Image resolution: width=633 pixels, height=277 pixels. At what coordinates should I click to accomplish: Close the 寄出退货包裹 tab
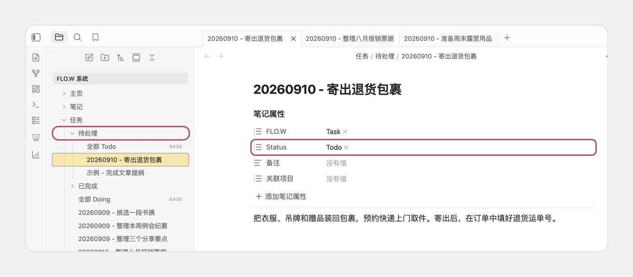(294, 39)
